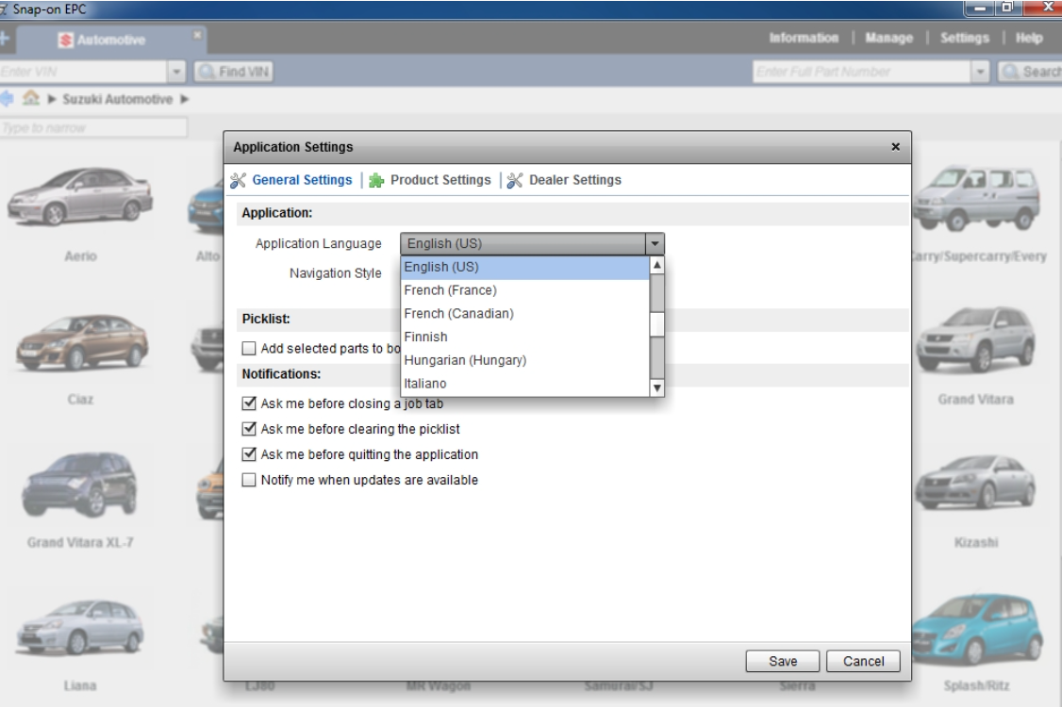Open the Enter VIN dropdown arrow
The height and width of the screenshot is (707, 1062).
pos(176,72)
